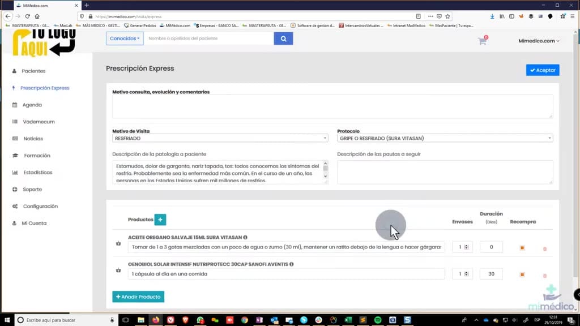This screenshot has height=326, width=580.
Task: Click the Añadir Producto button
Action: tap(138, 297)
